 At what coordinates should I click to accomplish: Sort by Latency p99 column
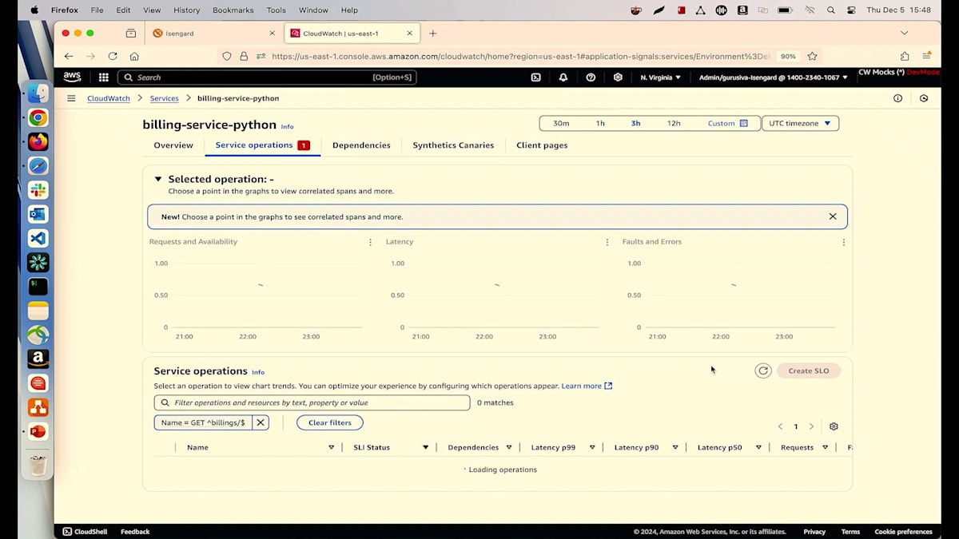[x=592, y=448]
